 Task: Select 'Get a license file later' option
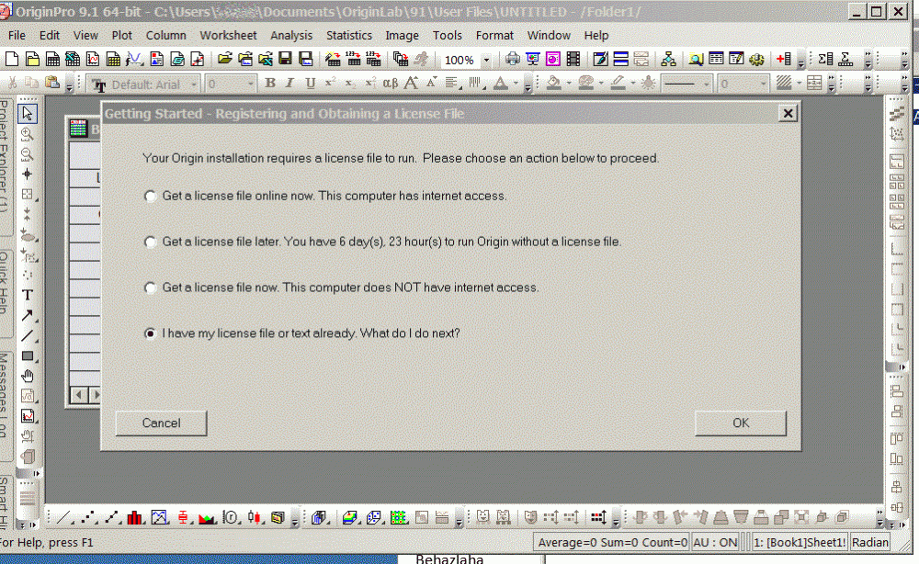tap(150, 242)
